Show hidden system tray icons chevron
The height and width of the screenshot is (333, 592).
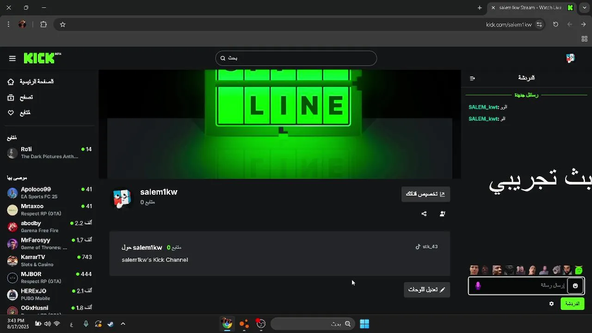(x=123, y=324)
